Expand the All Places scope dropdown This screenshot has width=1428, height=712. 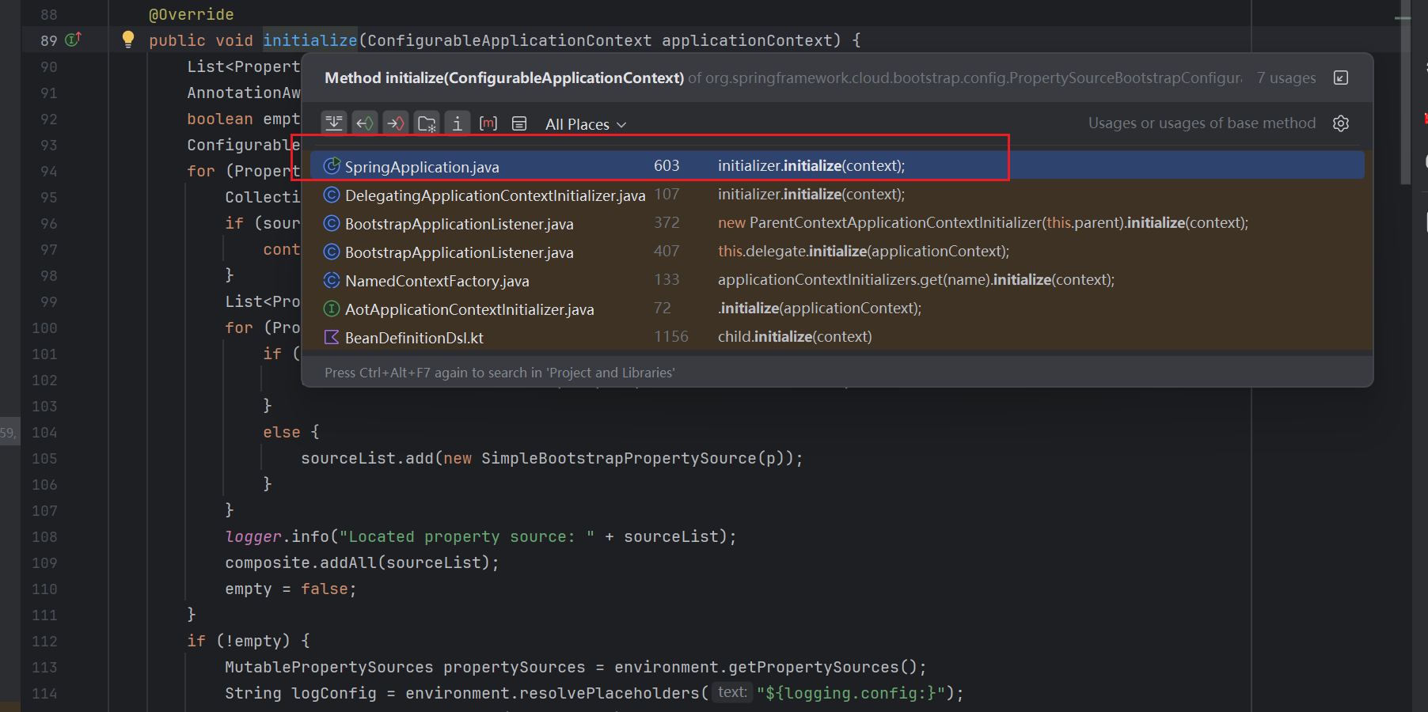[585, 124]
